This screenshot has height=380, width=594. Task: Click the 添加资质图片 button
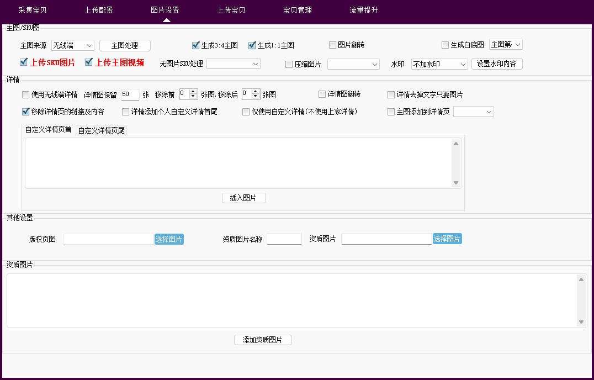263,340
